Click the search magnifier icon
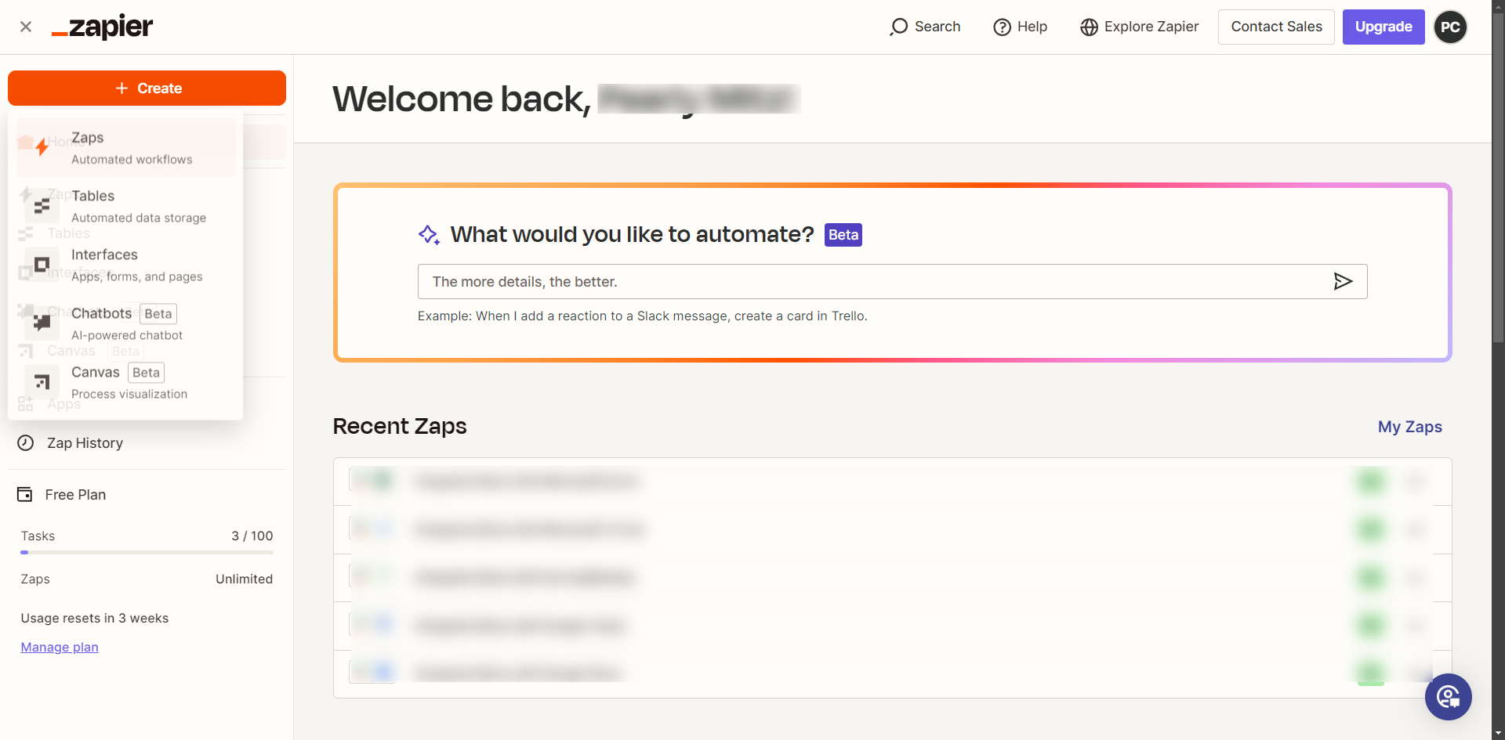Image resolution: width=1505 pixels, height=740 pixels. [x=899, y=27]
